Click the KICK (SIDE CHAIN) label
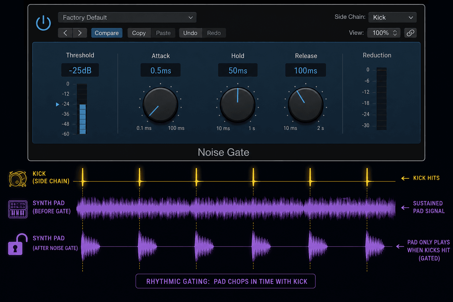The width and height of the screenshot is (453, 302). click(x=51, y=177)
